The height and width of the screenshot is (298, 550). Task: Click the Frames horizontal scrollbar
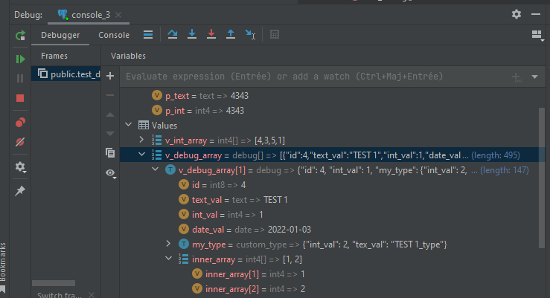coord(54,283)
